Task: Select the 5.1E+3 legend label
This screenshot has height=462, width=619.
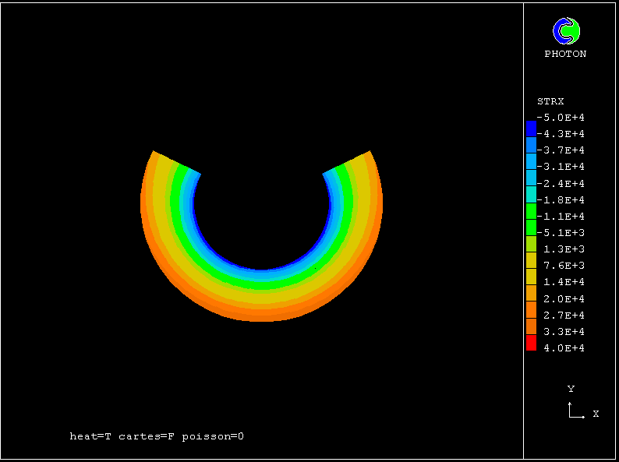Action: tap(564, 233)
